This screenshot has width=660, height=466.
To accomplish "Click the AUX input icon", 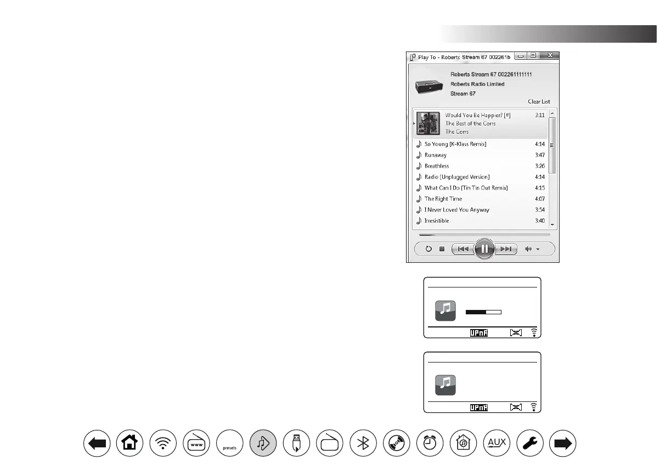I will 497,442.
